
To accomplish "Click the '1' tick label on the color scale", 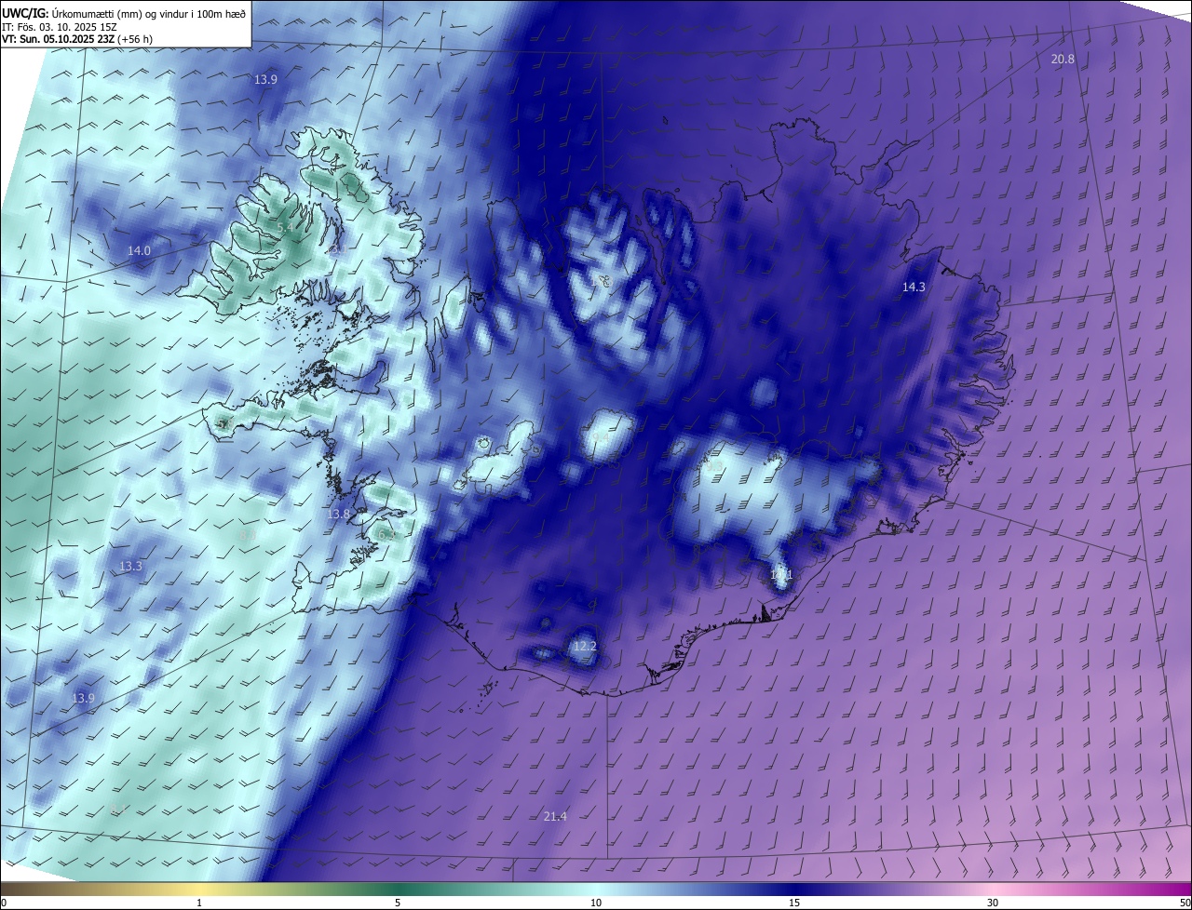I will point(199,903).
